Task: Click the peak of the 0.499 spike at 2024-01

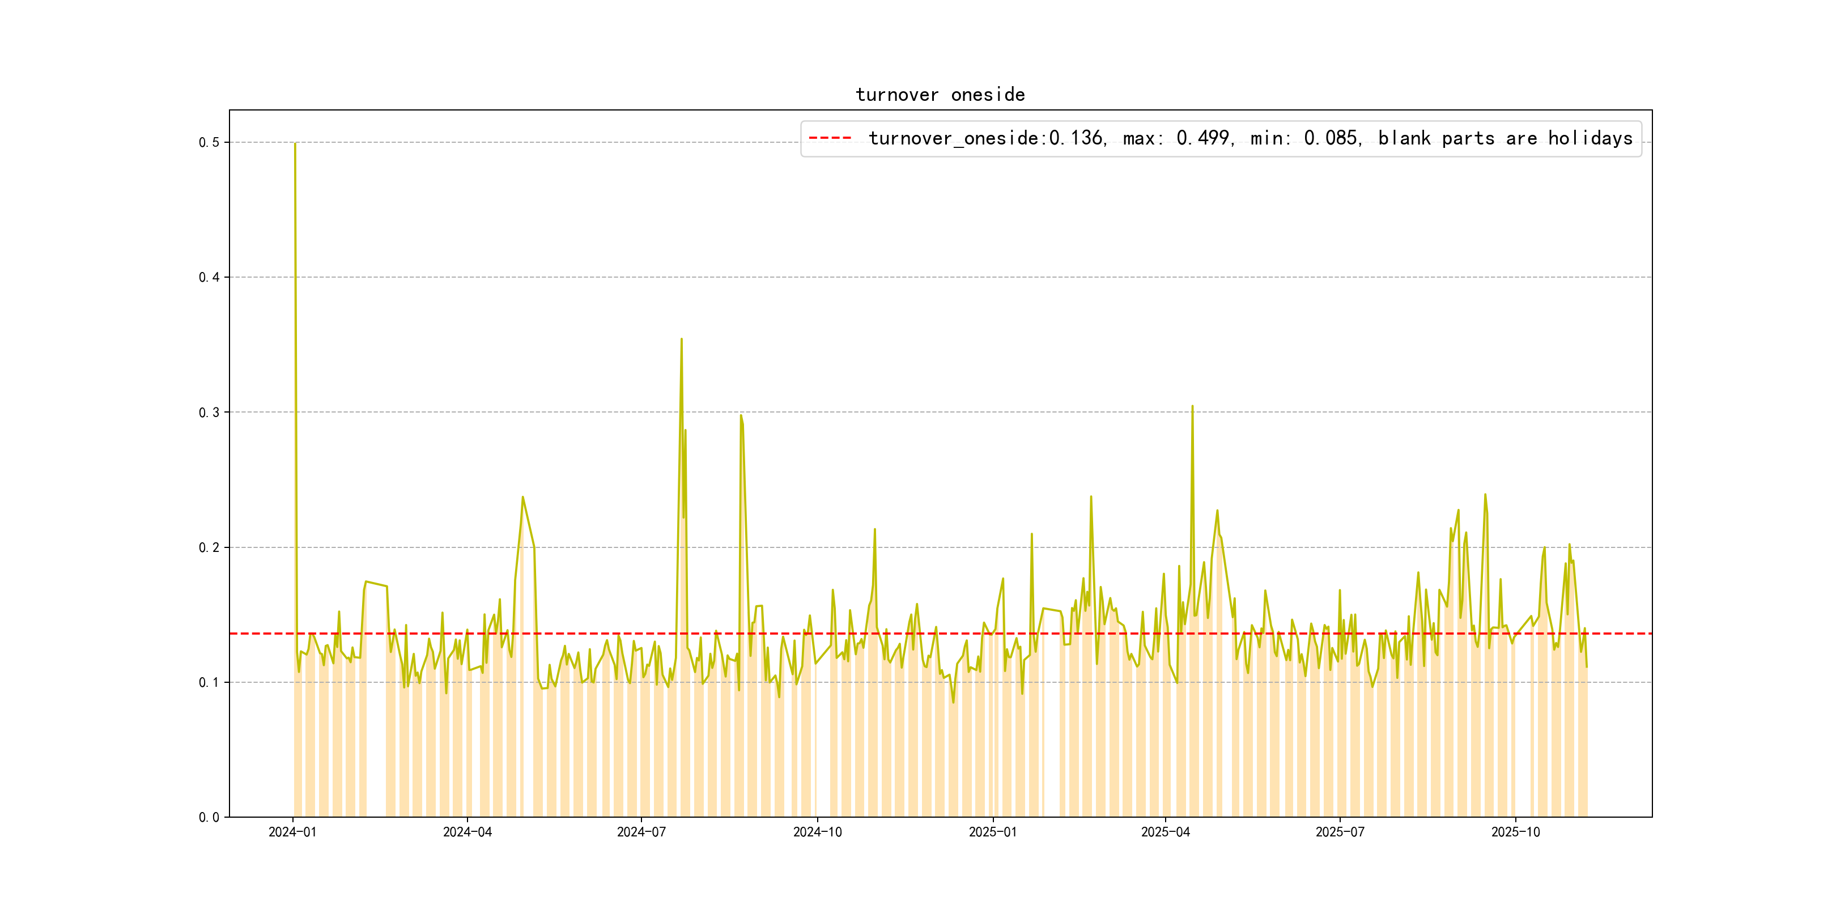Action: (x=295, y=144)
